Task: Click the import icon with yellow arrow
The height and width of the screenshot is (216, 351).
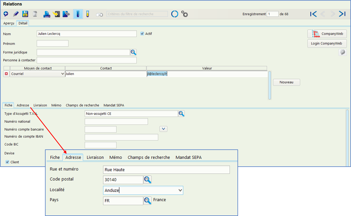Action: pos(56,14)
